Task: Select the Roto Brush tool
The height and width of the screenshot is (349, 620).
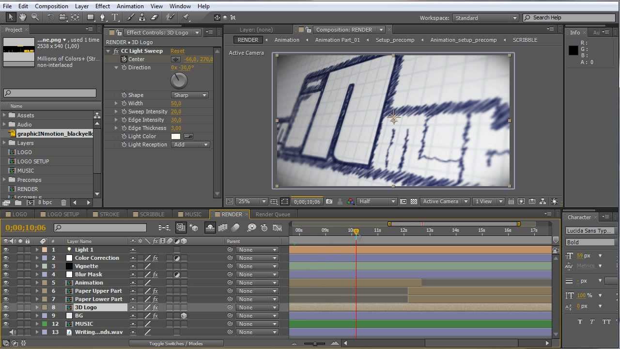Action: click(x=170, y=17)
